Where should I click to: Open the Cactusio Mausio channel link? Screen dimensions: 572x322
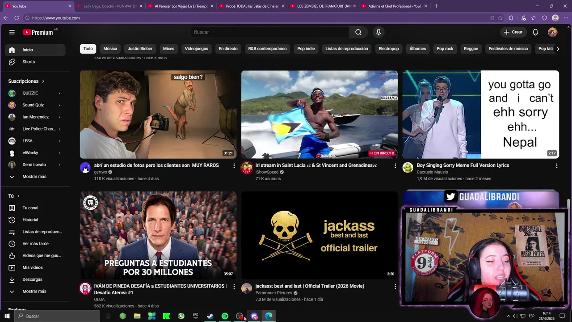432,172
